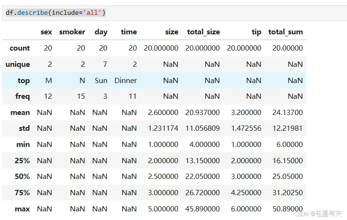Click 25% total_sum value 16.15000
347x220 pixels.
pyautogui.click(x=288, y=161)
